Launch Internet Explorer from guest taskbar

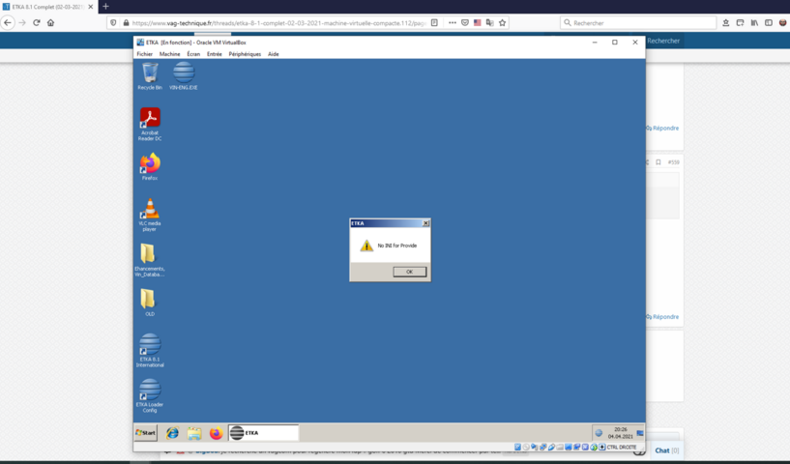pos(172,433)
